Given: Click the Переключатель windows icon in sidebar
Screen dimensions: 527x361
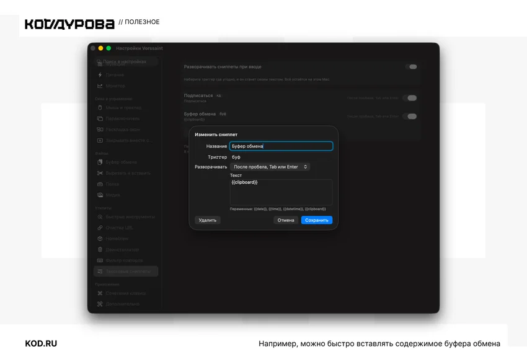Looking at the screenshot, I should click(100, 118).
